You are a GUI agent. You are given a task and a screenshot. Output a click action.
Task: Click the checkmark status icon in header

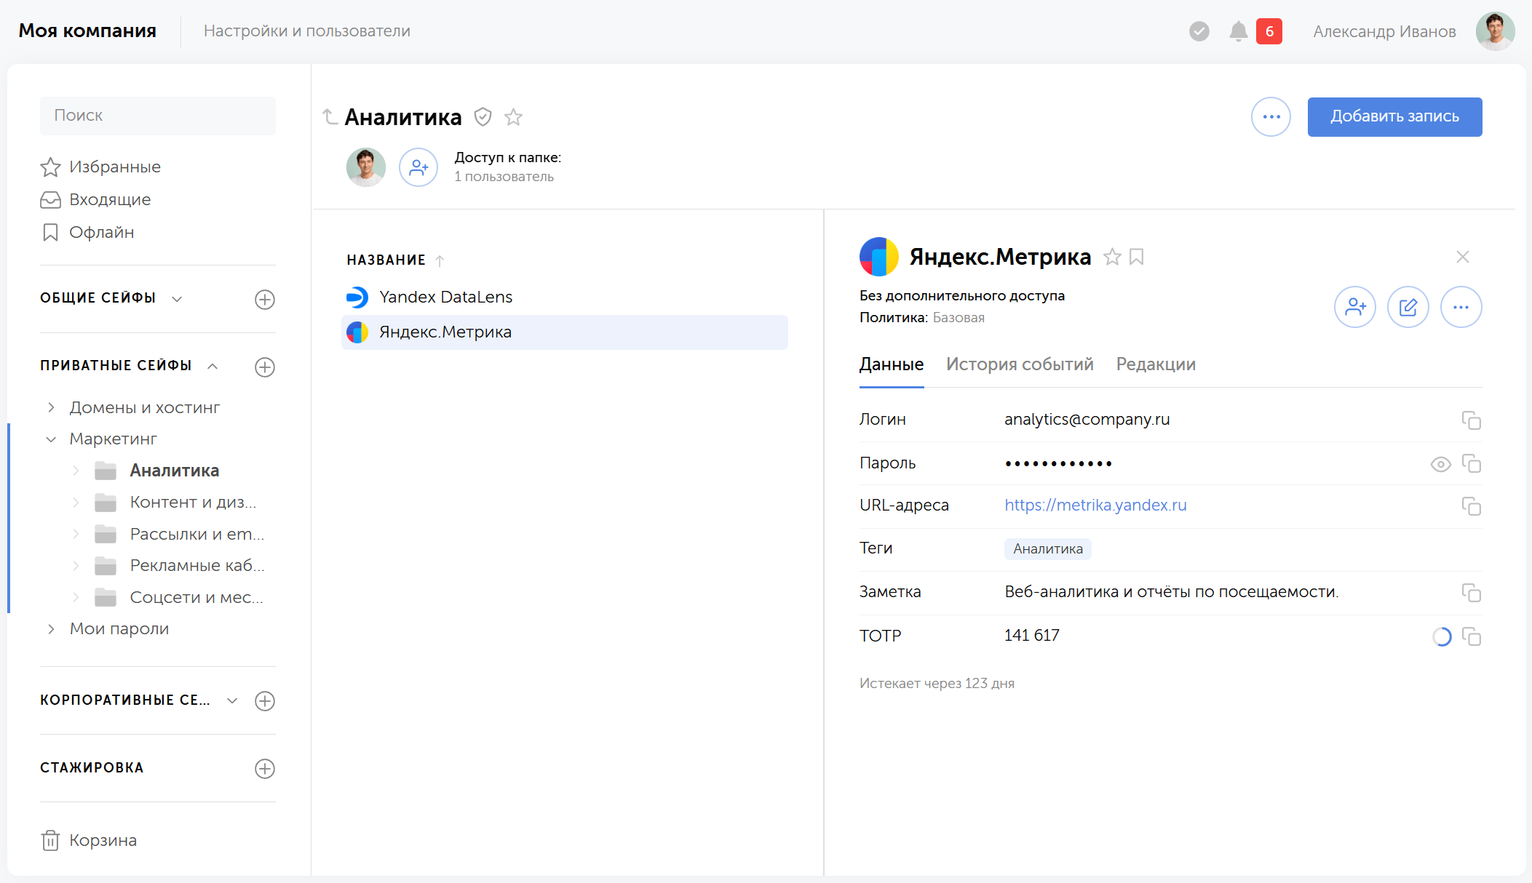click(1199, 31)
